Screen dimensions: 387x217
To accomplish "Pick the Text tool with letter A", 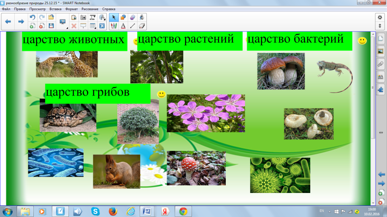I will point(123,26).
